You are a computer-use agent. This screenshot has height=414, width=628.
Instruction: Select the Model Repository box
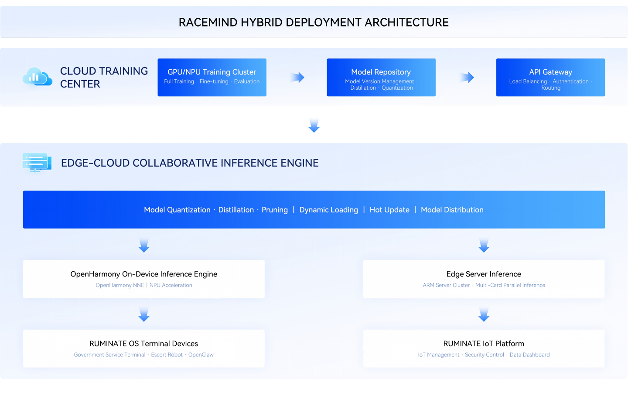tap(381, 77)
